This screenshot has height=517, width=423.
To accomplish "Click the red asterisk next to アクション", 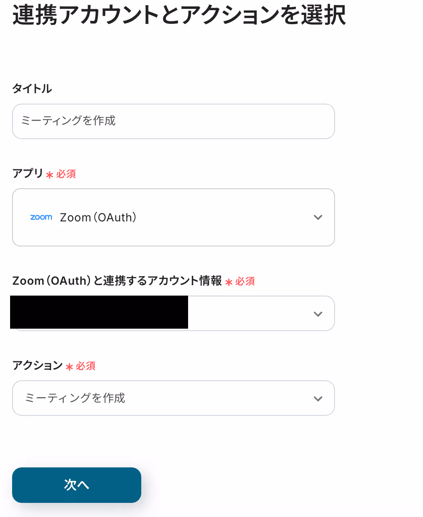I will [69, 367].
